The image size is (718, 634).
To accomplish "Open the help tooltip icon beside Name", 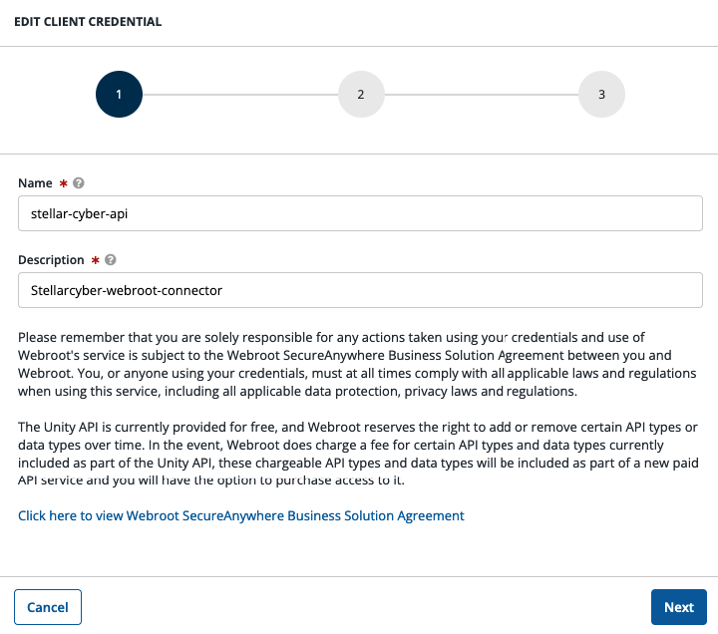I will coord(79,183).
